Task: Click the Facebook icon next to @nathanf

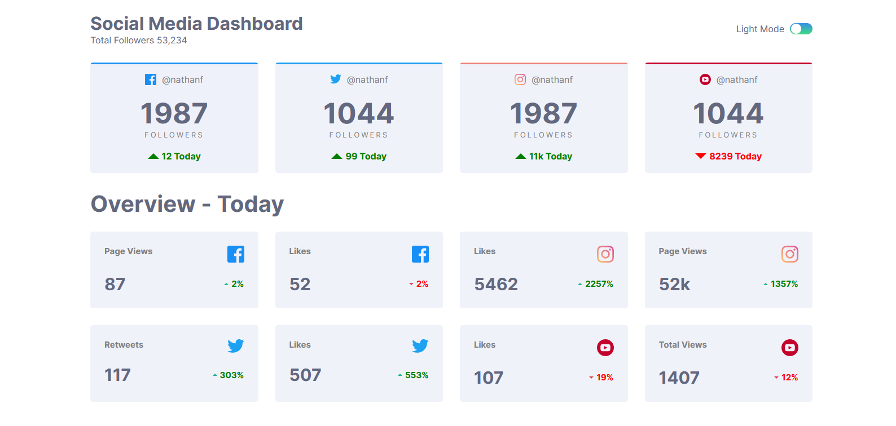Action: (x=151, y=79)
